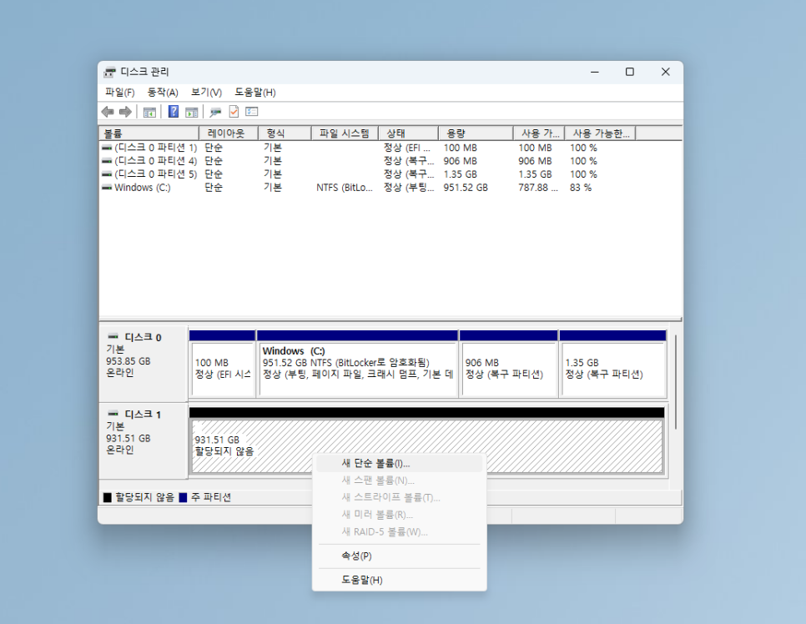Click the checklist settings toolbar icon
The height and width of the screenshot is (624, 806).
click(251, 112)
